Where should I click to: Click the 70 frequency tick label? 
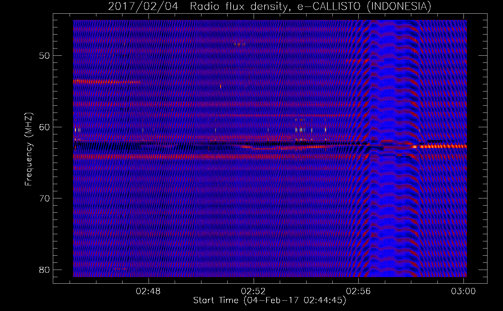[x=44, y=198]
